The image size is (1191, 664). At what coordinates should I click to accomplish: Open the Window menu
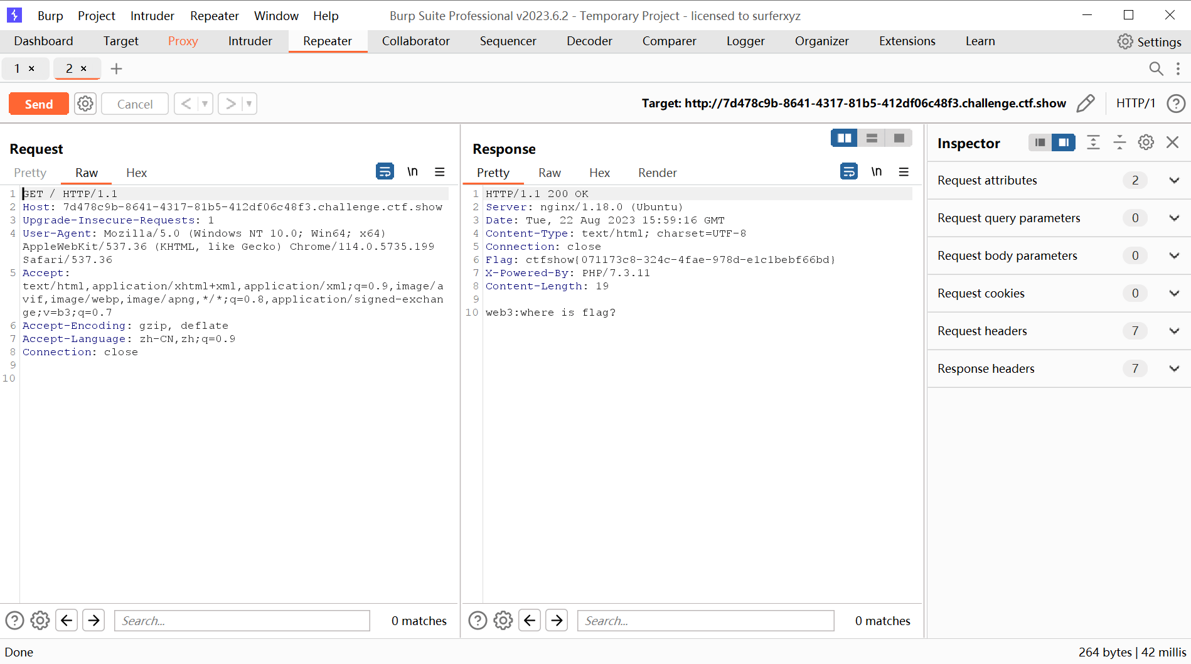(x=276, y=16)
